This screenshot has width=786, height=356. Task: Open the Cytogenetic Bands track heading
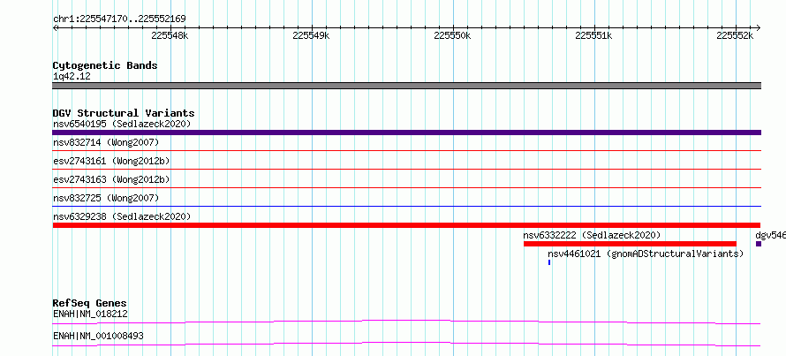pyautogui.click(x=105, y=65)
